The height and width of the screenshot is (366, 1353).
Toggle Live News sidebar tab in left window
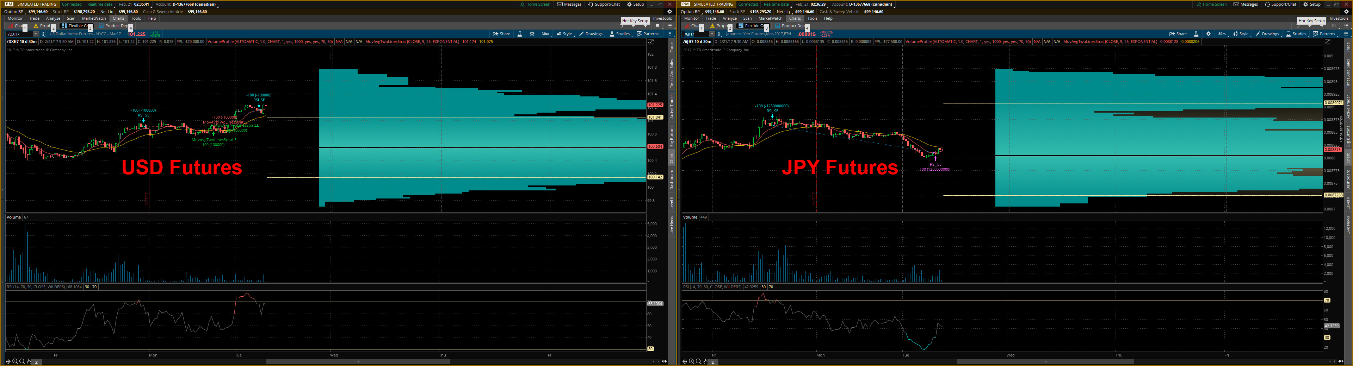[672, 225]
